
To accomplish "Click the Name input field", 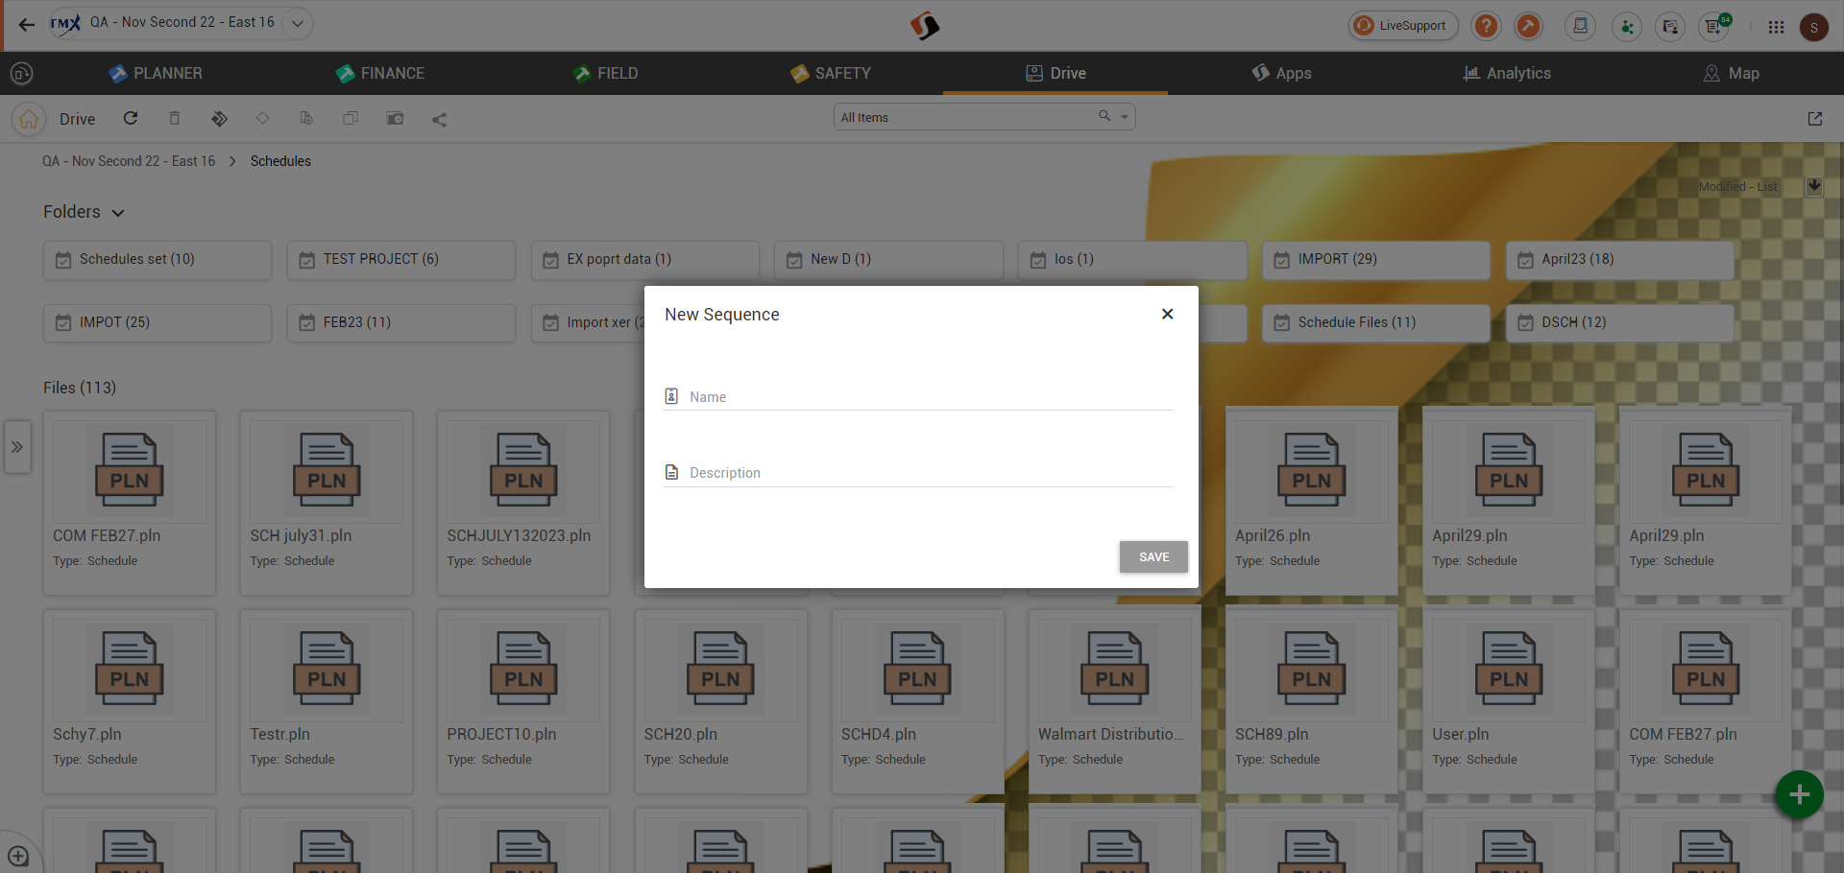I will (x=918, y=397).
